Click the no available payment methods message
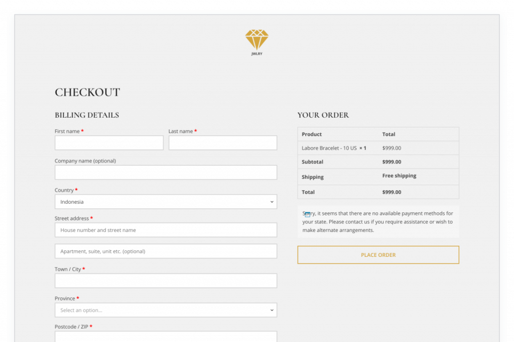This screenshot has height=342, width=514. [377, 222]
